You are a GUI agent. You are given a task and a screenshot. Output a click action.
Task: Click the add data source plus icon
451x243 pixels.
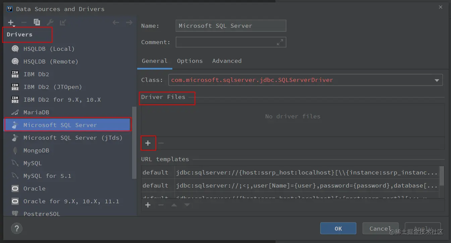(x=11, y=23)
